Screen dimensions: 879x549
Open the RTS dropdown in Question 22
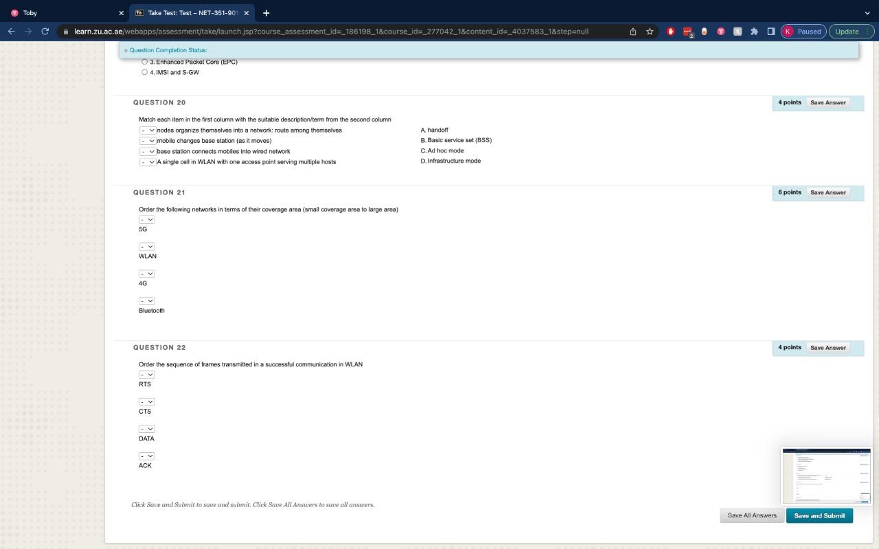point(146,374)
